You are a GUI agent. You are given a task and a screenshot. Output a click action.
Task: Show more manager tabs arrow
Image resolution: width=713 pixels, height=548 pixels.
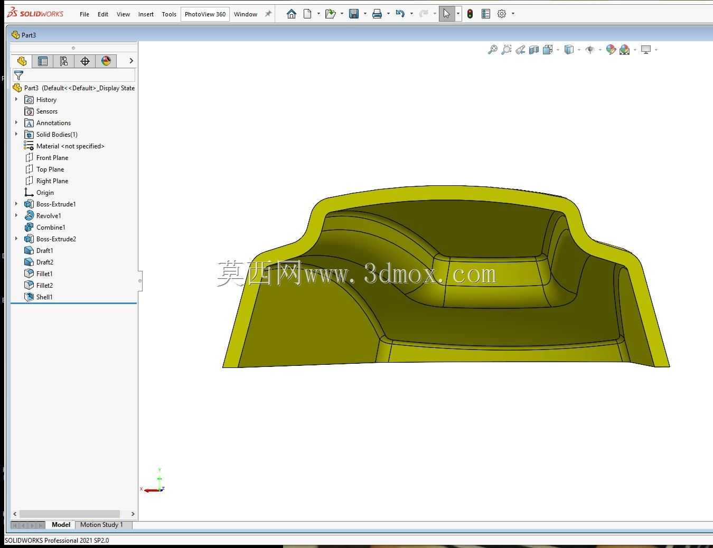(131, 61)
